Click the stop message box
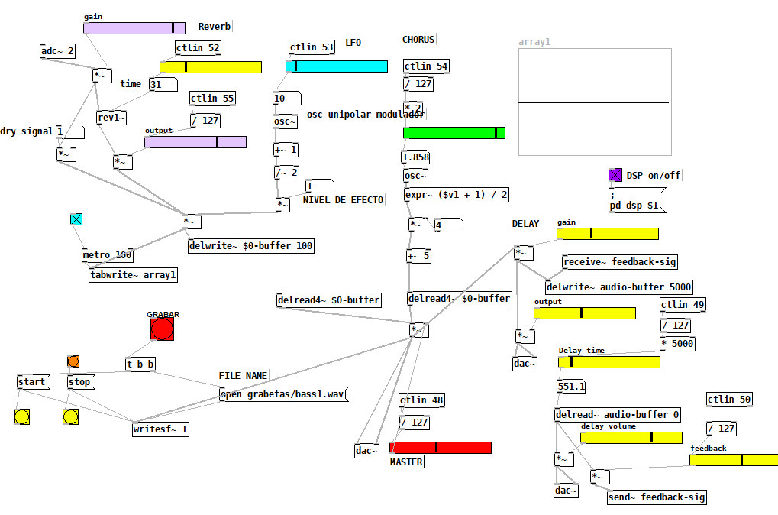 tap(80, 381)
